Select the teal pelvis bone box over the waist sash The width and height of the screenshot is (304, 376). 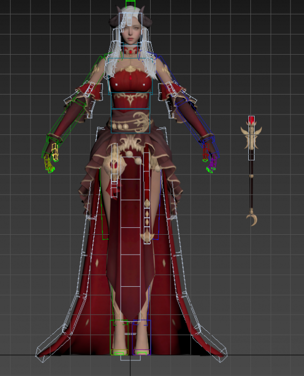pyautogui.click(x=130, y=121)
